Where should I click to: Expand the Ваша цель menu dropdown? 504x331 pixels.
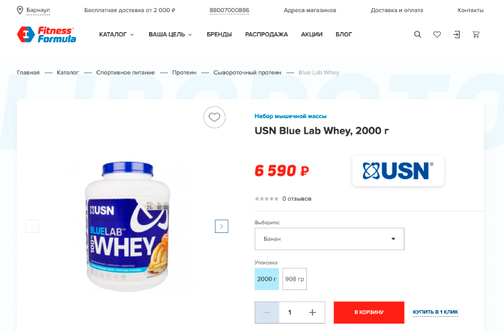(x=170, y=34)
